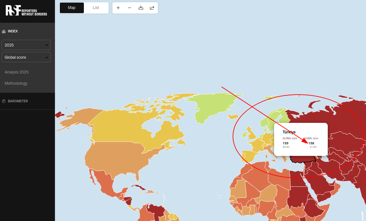Click the RSF Reporters Without Borders logo
This screenshot has width=366, height=221.
pos(26,11)
